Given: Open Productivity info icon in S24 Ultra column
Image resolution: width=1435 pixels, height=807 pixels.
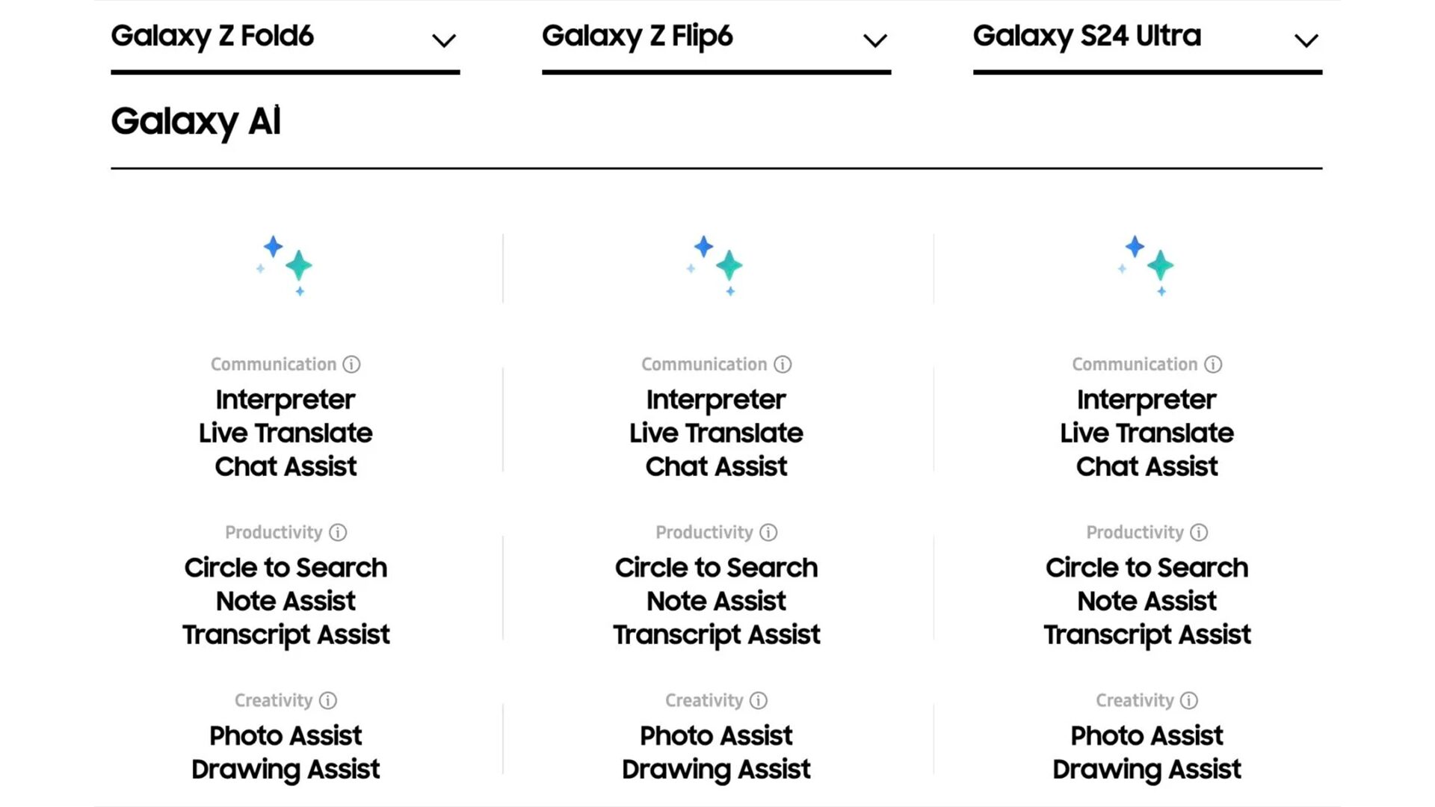Looking at the screenshot, I should 1199,533.
